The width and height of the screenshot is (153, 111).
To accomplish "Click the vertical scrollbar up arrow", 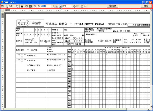I will pos(151,11).
